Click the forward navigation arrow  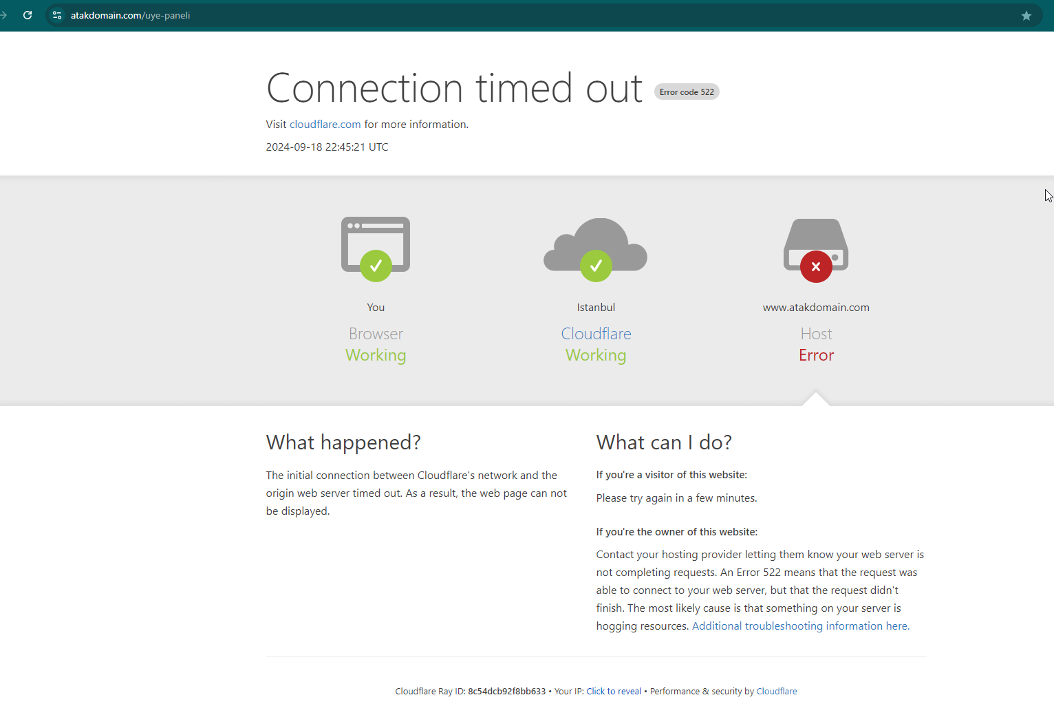pos(3,15)
